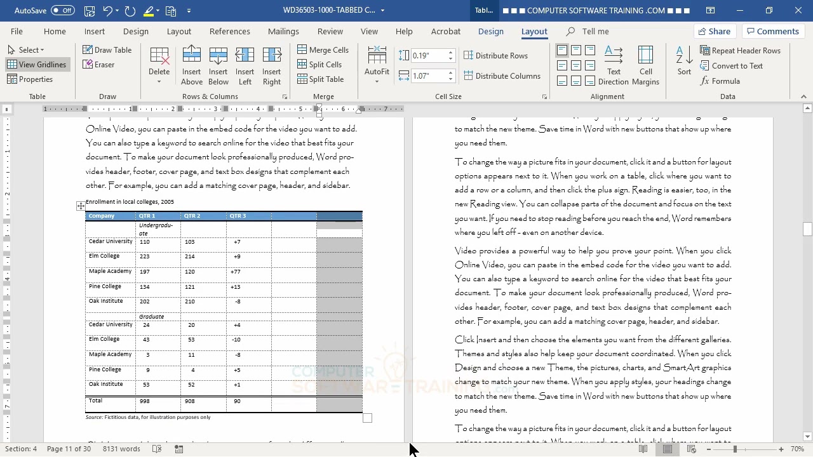Select the table Eraser tool
The height and width of the screenshot is (457, 813).
click(99, 65)
